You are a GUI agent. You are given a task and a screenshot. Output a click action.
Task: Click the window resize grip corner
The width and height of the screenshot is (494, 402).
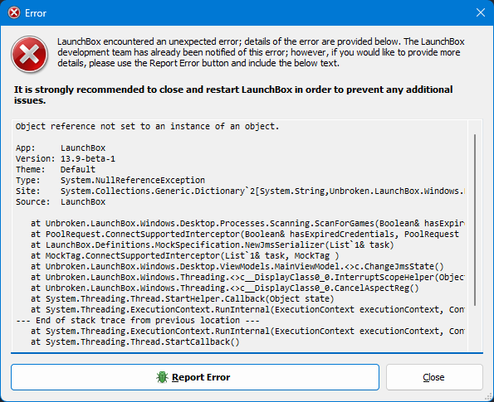click(x=489, y=397)
